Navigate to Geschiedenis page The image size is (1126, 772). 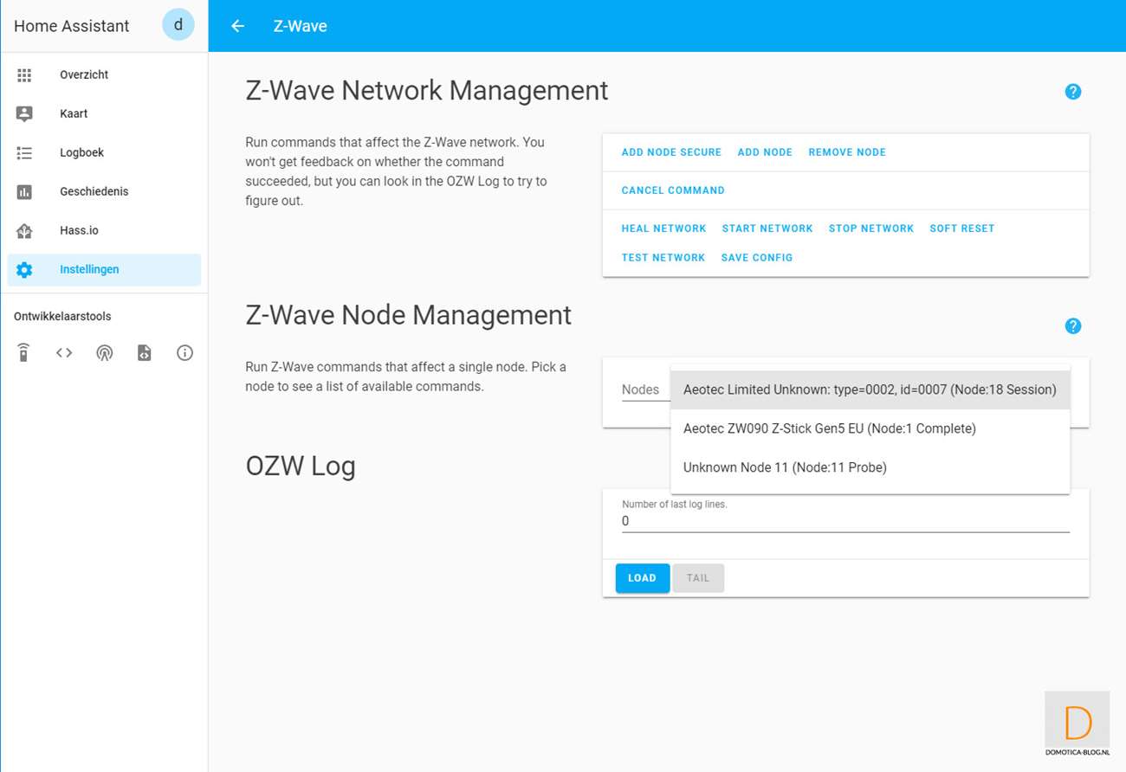pos(104,192)
